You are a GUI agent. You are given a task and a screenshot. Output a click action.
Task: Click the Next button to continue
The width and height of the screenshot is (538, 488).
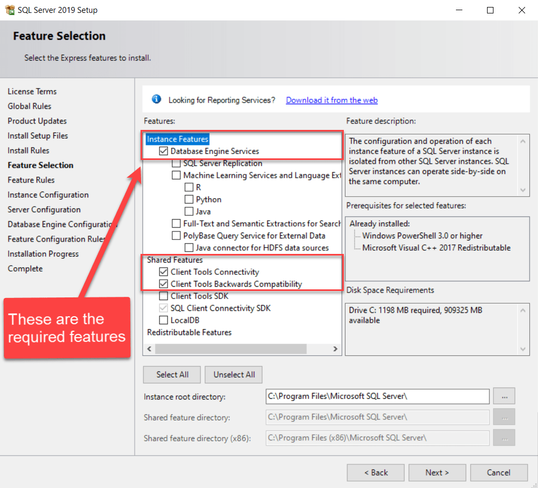(x=437, y=472)
